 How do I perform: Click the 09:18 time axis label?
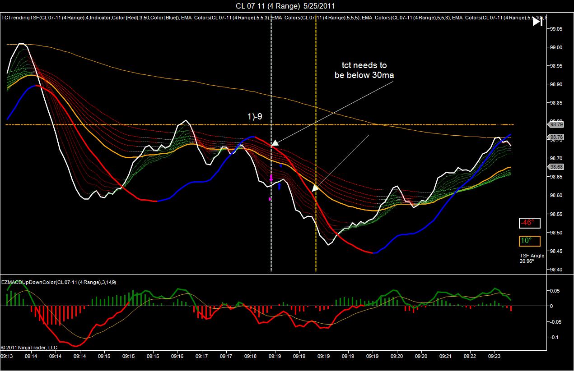(251, 356)
